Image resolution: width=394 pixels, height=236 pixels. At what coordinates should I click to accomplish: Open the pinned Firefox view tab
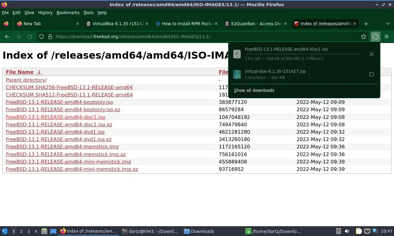pyautogui.click(x=6, y=24)
